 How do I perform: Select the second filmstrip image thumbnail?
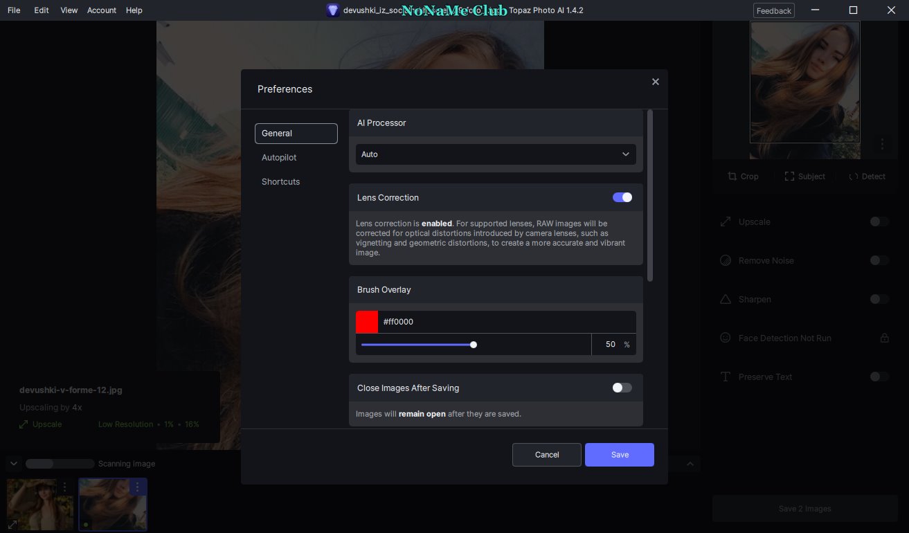tap(113, 505)
